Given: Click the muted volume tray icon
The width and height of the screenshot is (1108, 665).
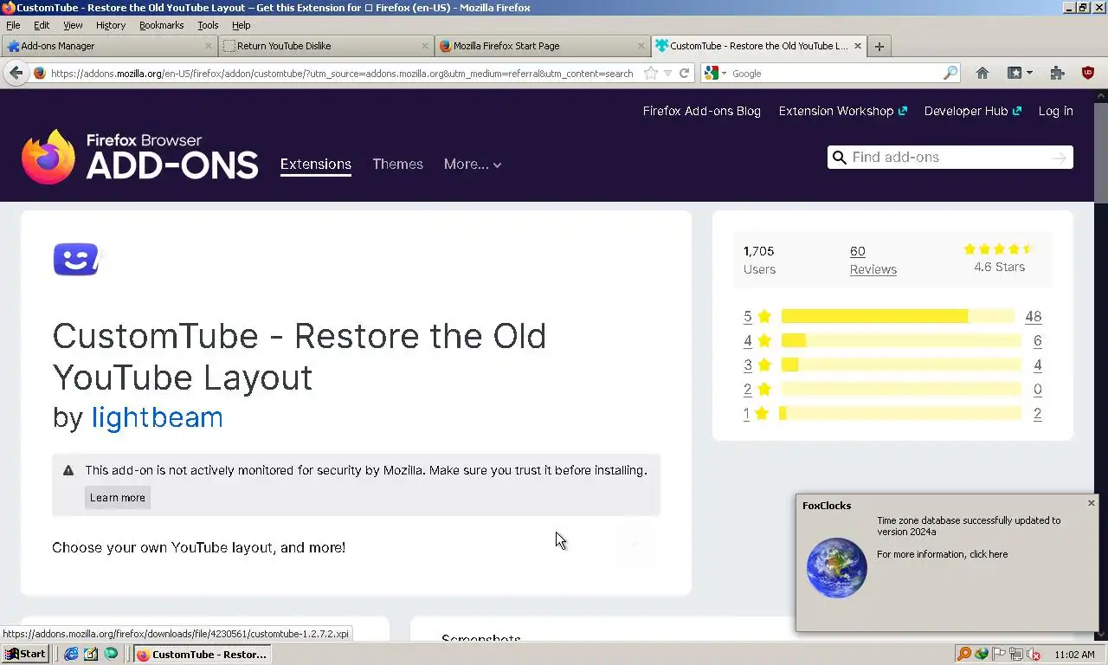Looking at the screenshot, I should (x=1033, y=655).
